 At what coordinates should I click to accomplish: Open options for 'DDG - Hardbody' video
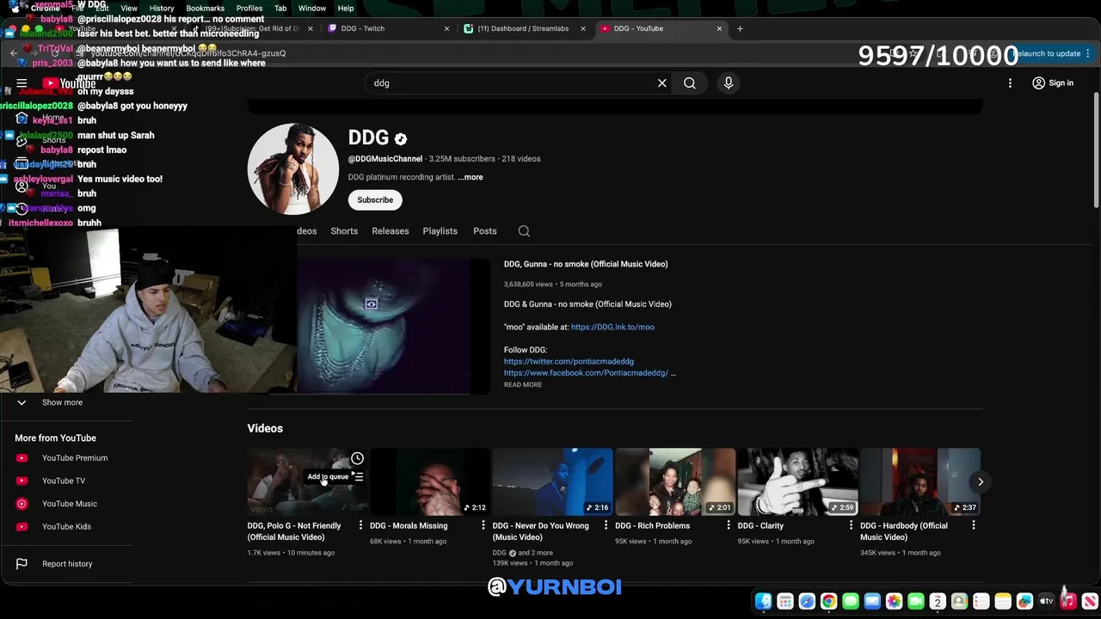(x=974, y=525)
